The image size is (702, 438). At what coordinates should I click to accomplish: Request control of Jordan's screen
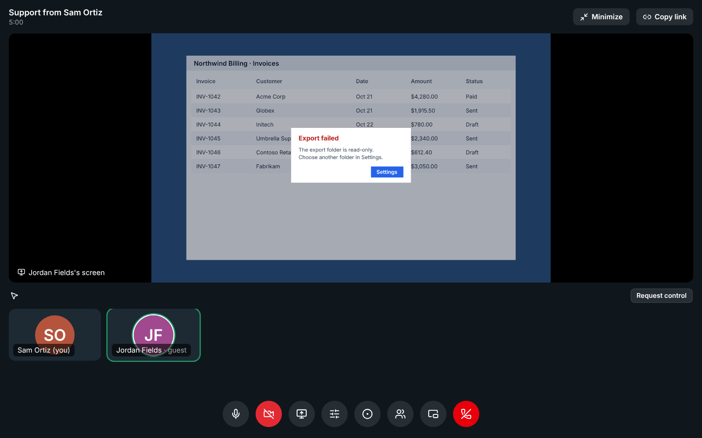(x=661, y=296)
